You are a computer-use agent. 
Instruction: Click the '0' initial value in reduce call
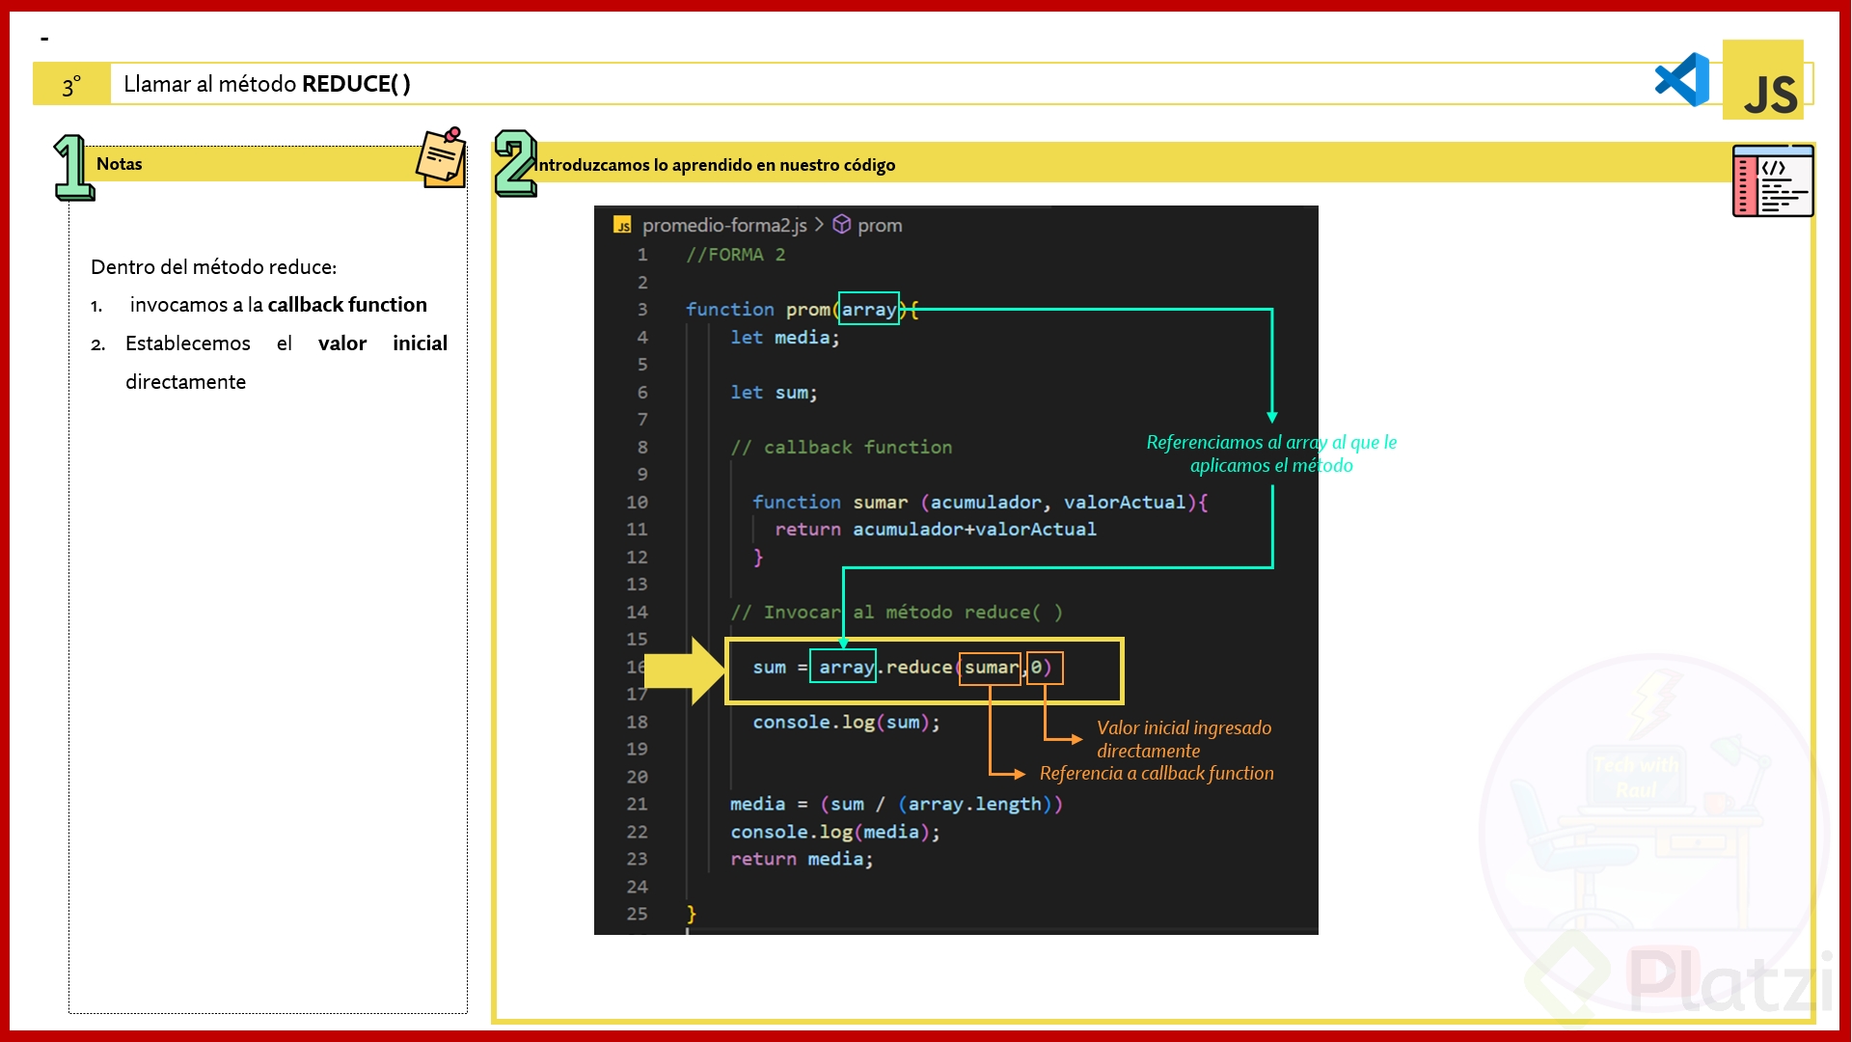(1037, 668)
